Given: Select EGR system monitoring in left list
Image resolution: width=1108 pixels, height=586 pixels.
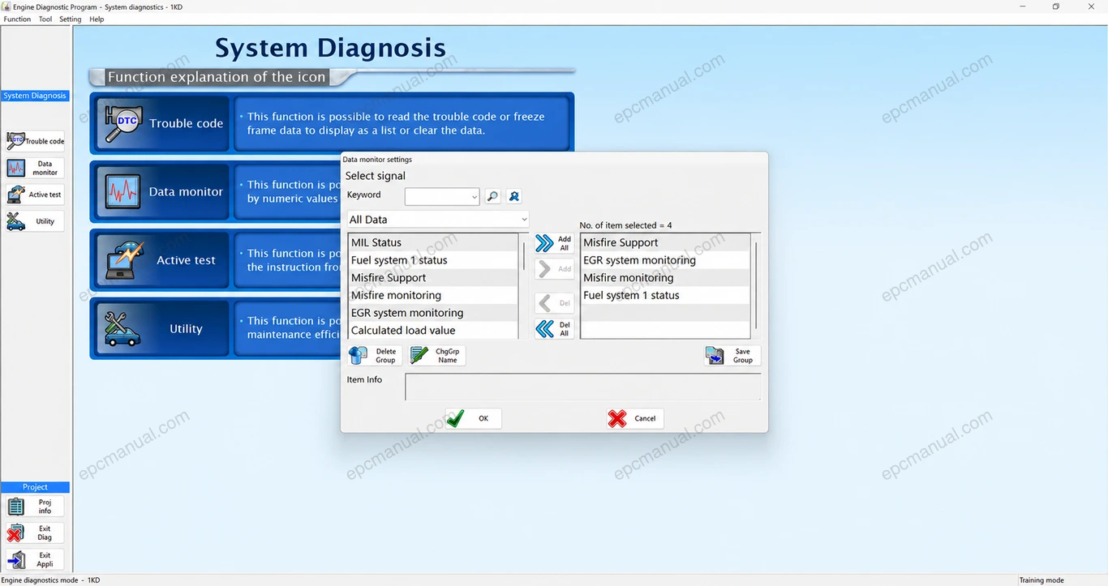Looking at the screenshot, I should [x=433, y=313].
